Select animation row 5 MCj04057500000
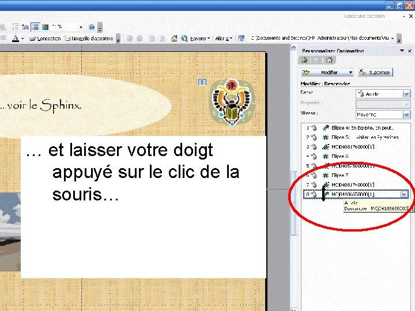 [356, 166]
